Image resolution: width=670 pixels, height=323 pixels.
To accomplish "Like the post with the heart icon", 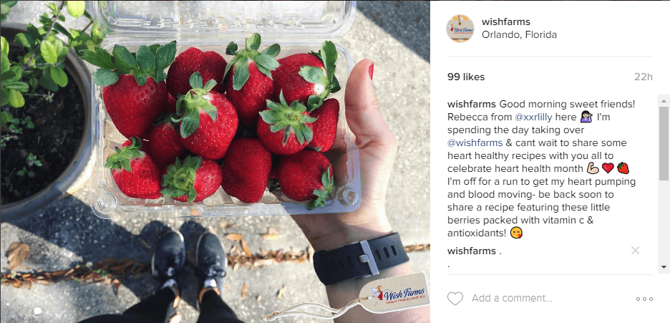I will [455, 298].
